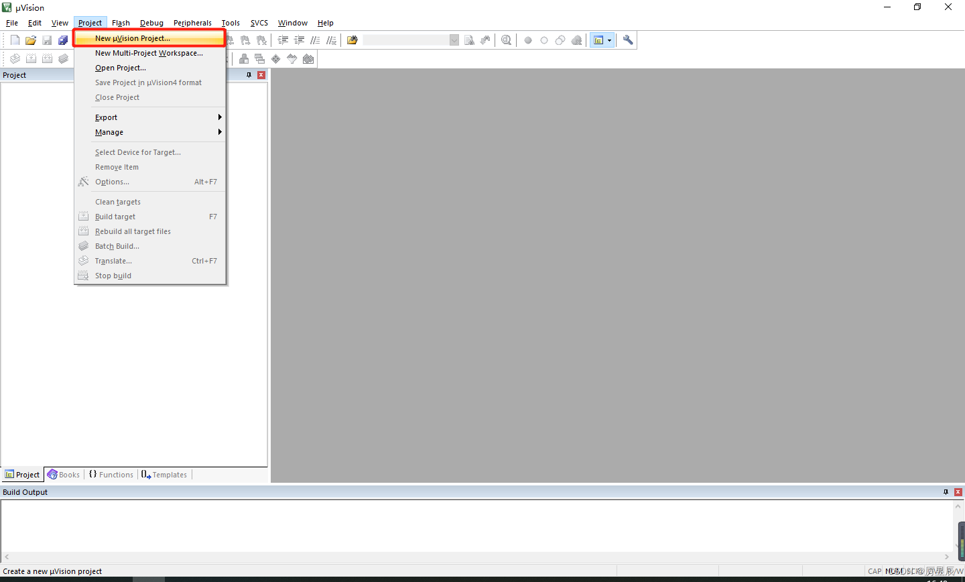Open Configuration wrench icon
Viewport: 965px width, 582px height.
[x=628, y=40]
